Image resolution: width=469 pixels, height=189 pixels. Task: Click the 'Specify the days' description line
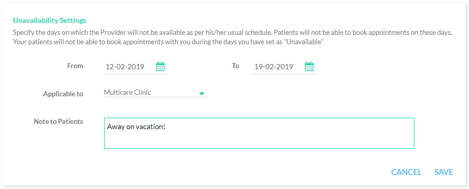click(232, 33)
